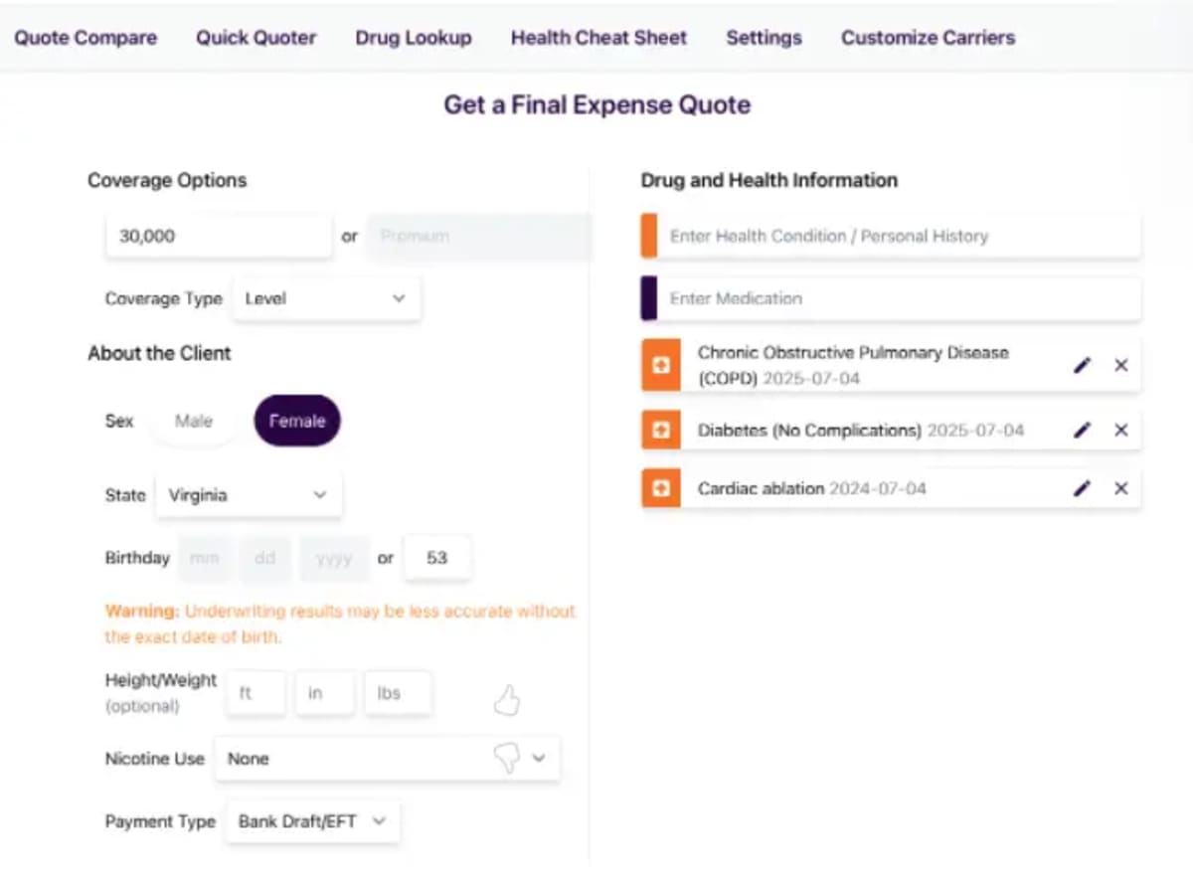
Task: Remove the Cardiac ablation entry
Action: click(x=1121, y=488)
